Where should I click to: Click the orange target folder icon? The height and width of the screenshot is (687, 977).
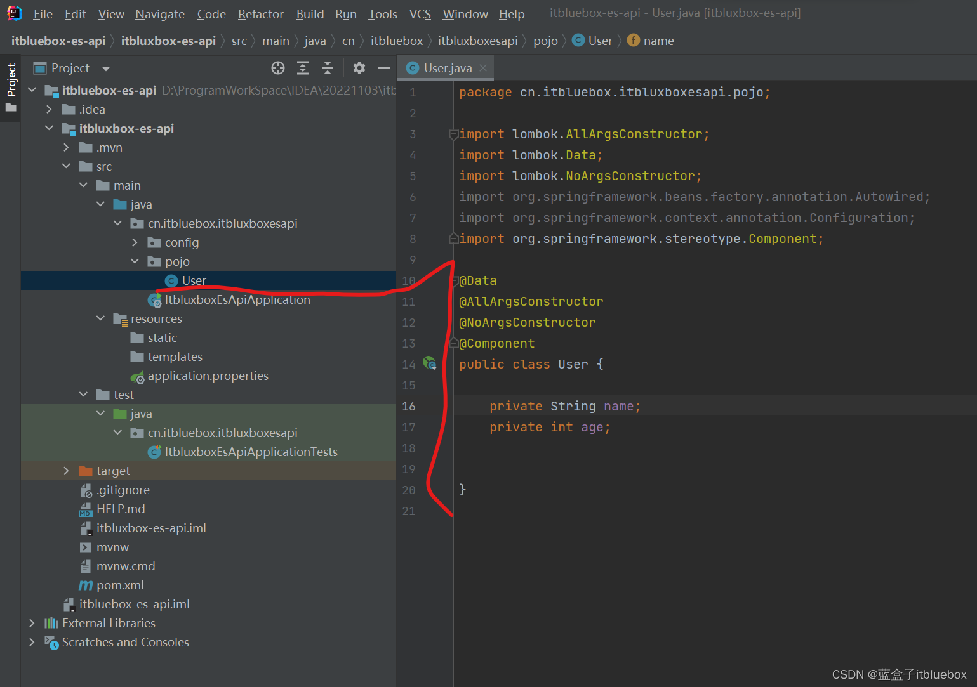click(86, 471)
